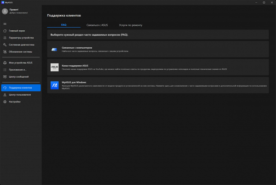Click the MyASUS logo in title bar
Image resolution: width=276 pixels, height=185 pixels.
pyautogui.click(x=2, y=2)
